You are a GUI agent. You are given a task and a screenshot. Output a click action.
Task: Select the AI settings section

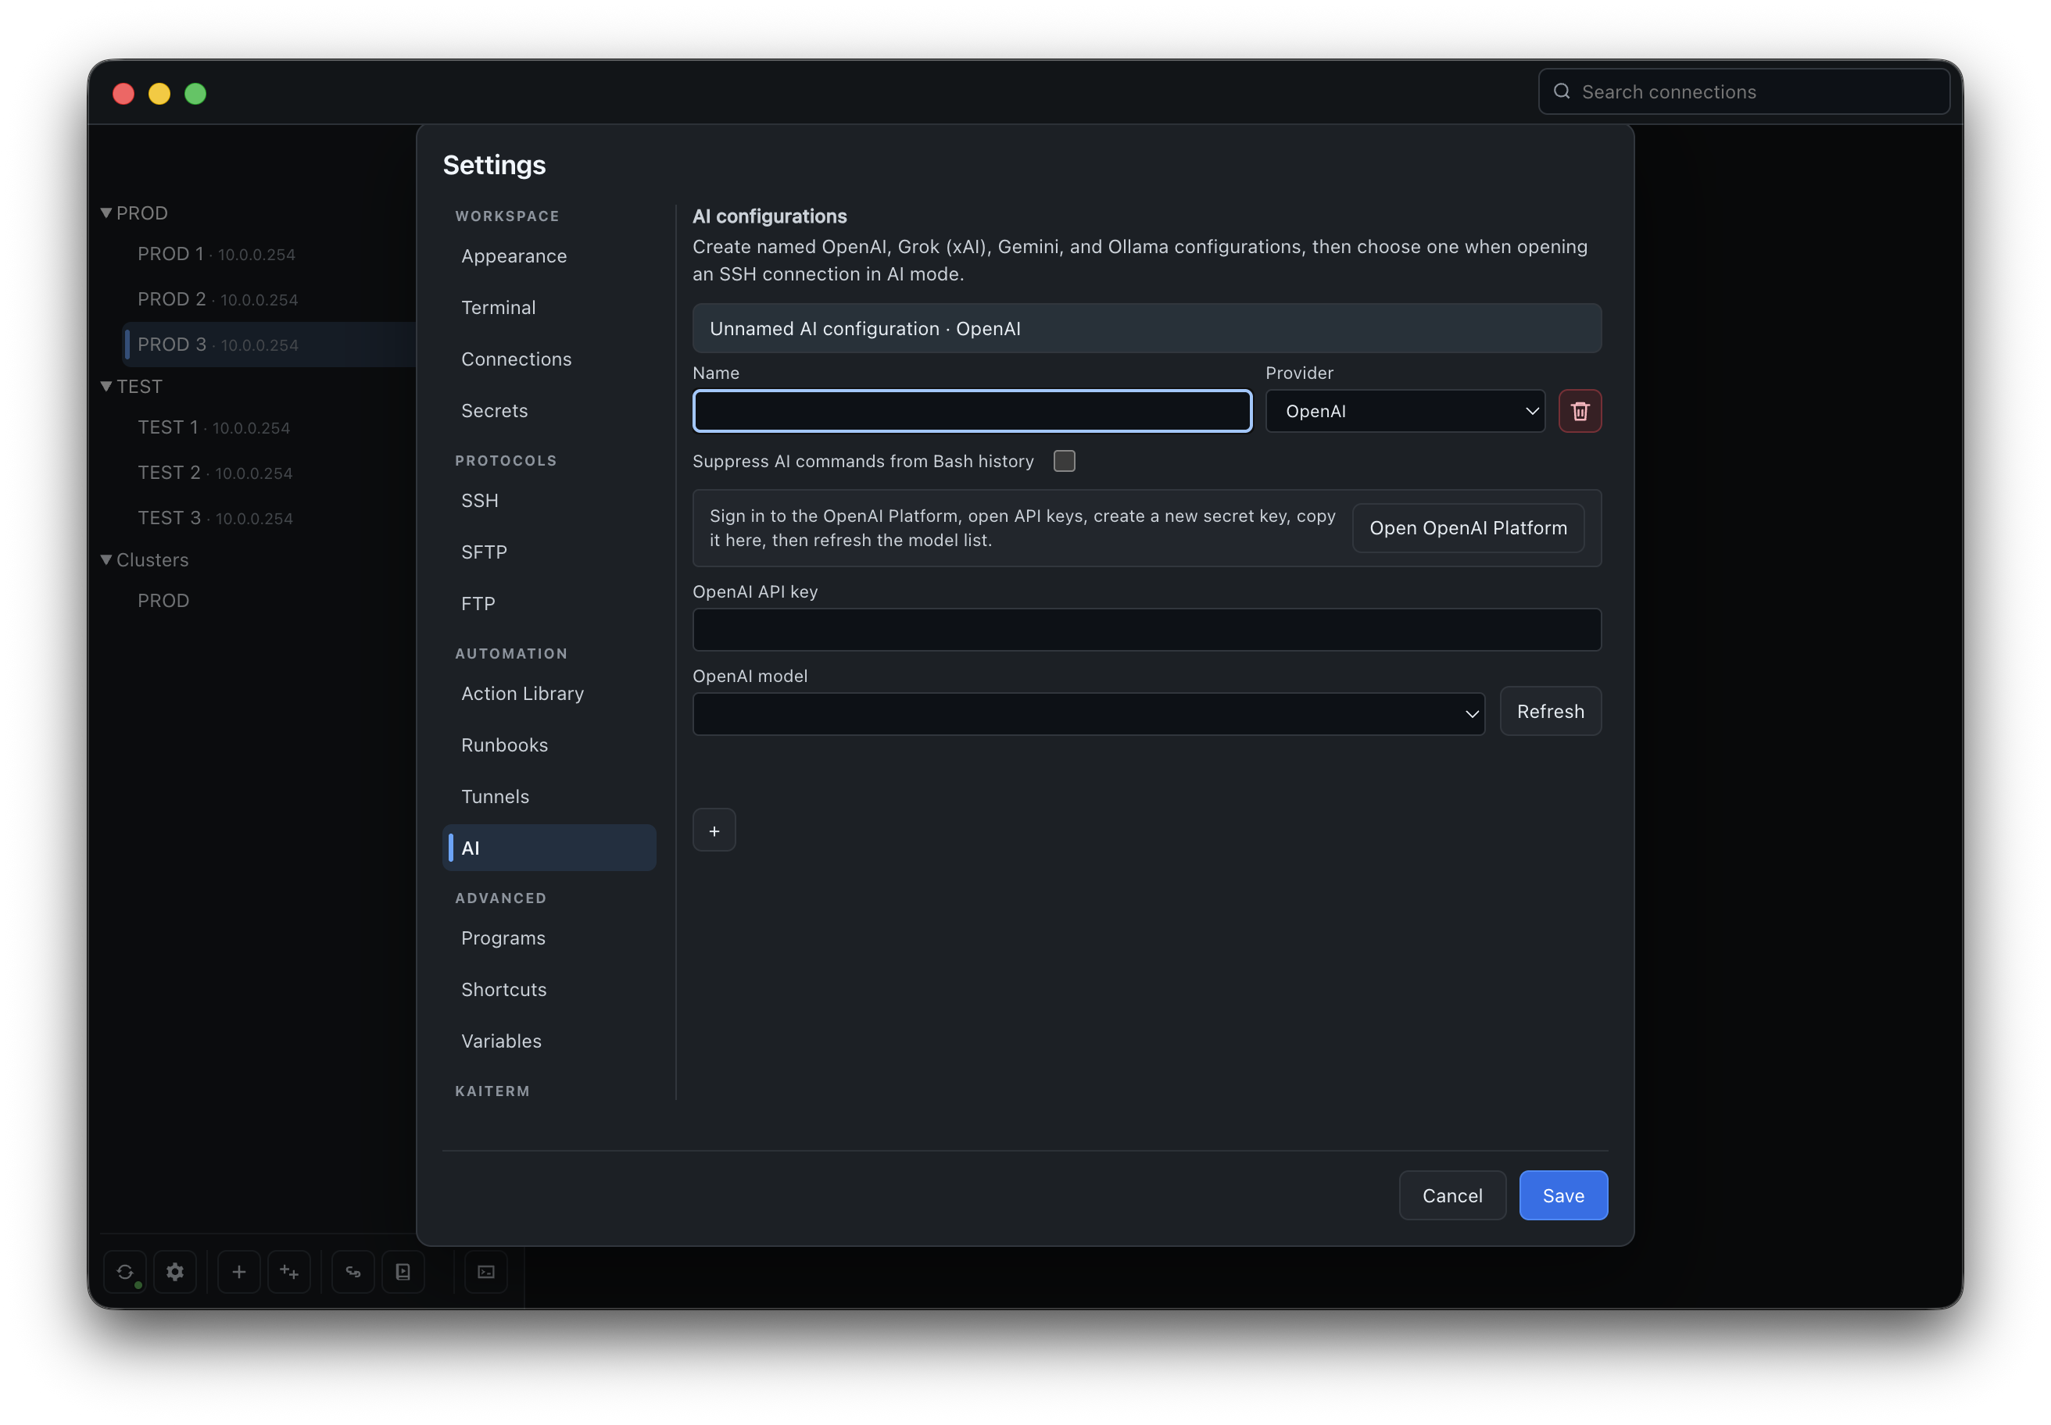point(549,848)
